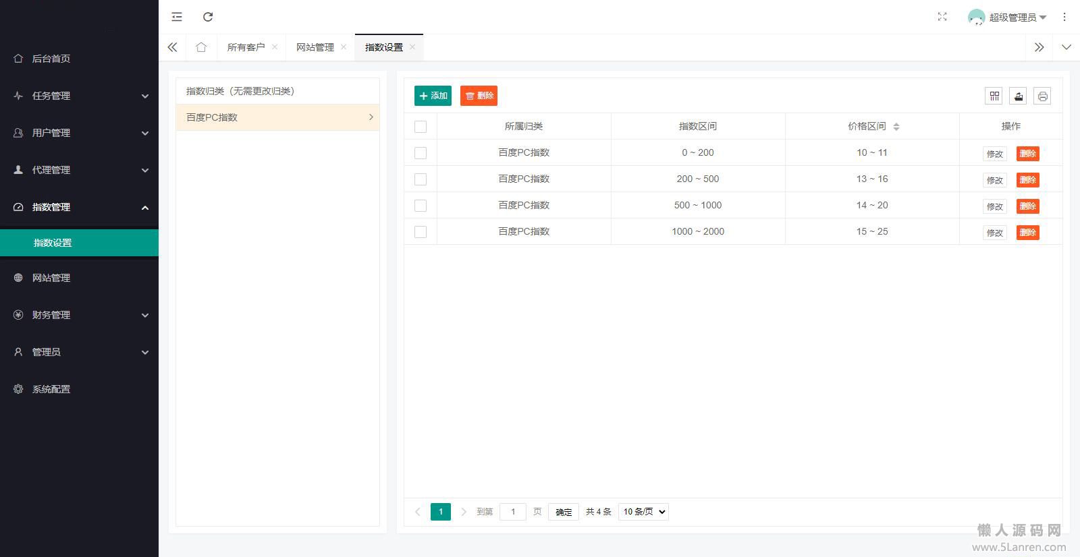Check the row with index range 1000 ~ 2000
This screenshot has width=1080, height=557.
point(421,232)
